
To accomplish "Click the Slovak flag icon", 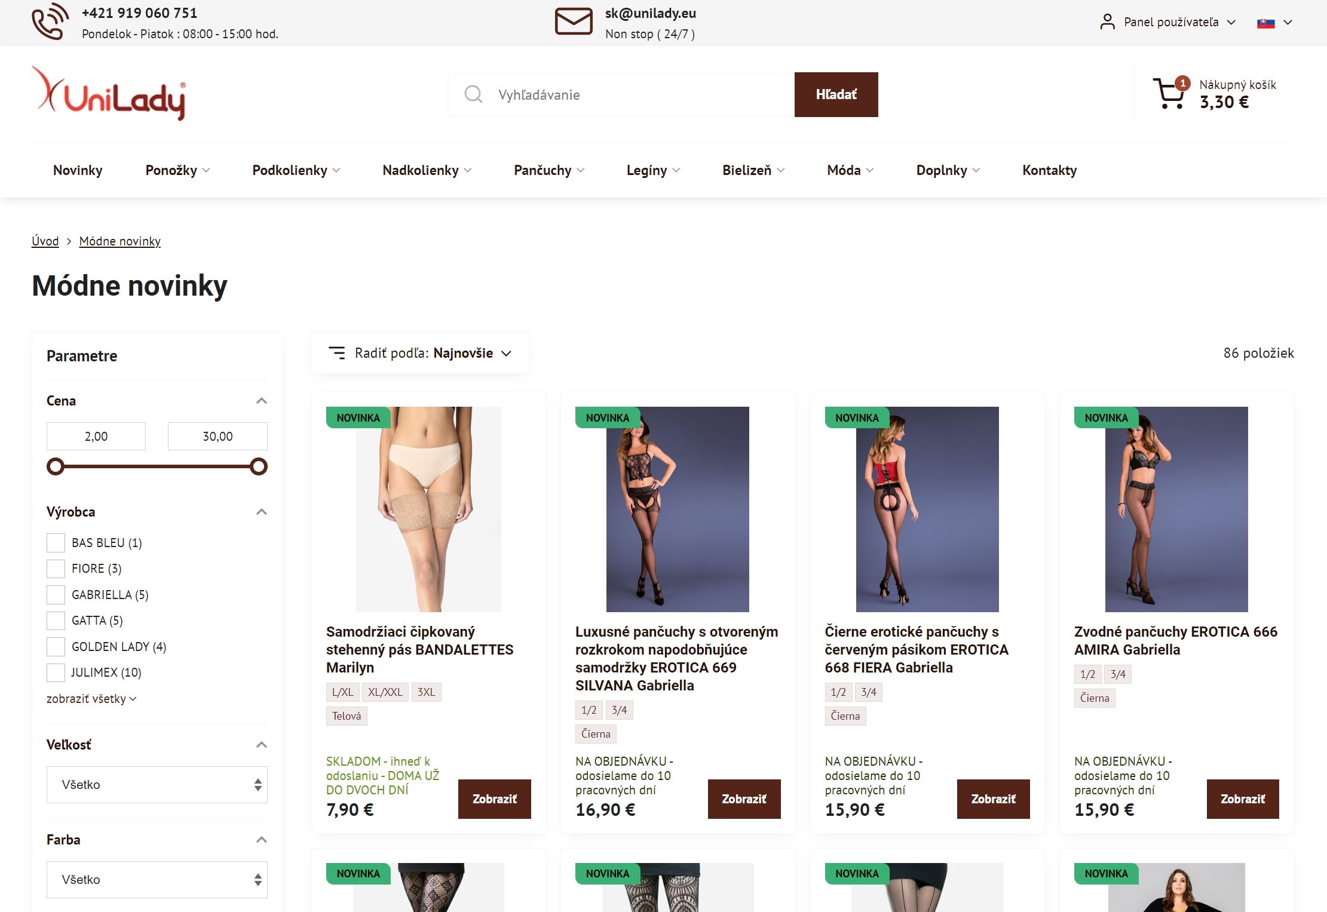I will tap(1265, 23).
